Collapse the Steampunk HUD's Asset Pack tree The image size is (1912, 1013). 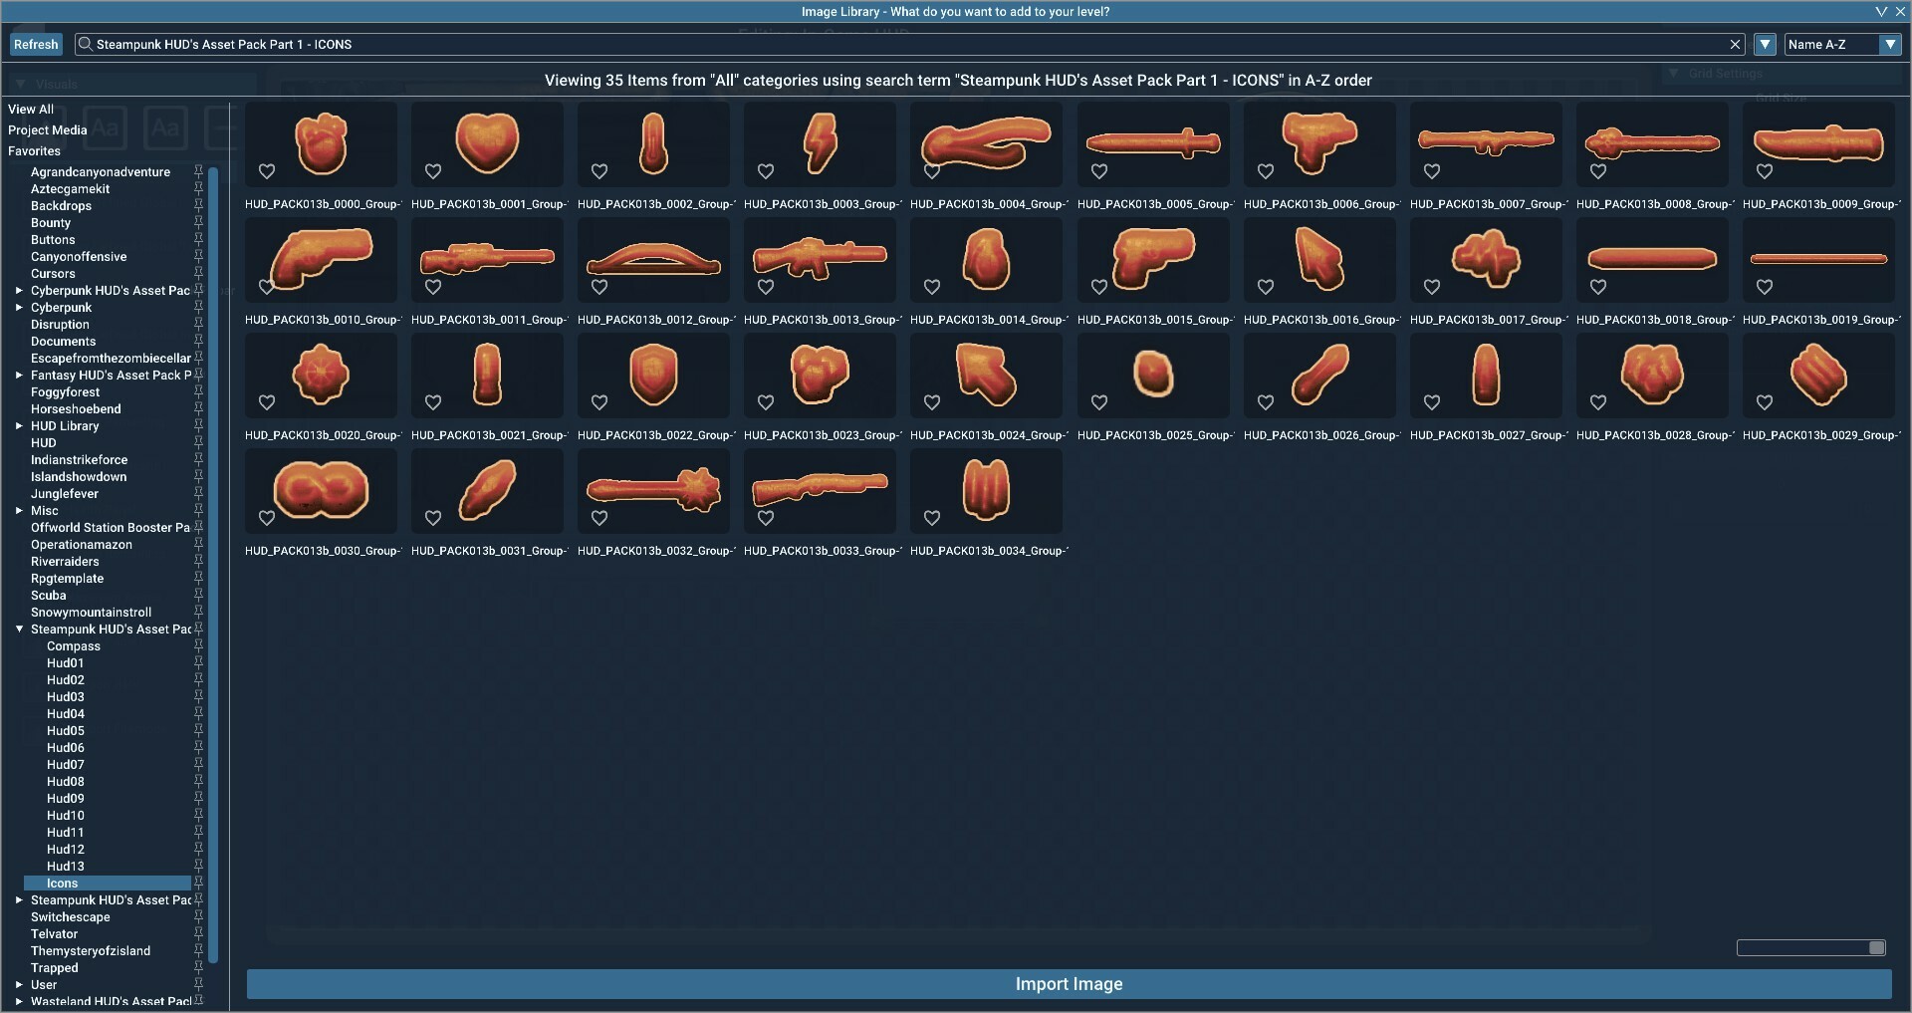[x=18, y=630]
